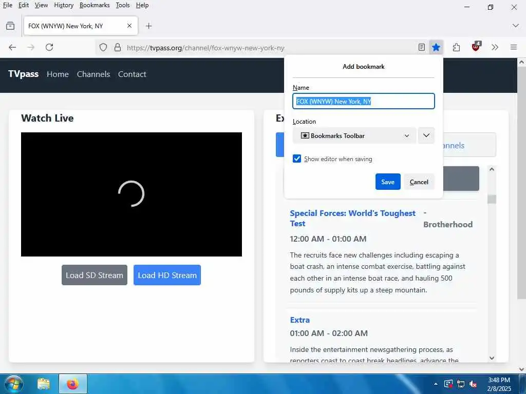The width and height of the screenshot is (526, 394).
Task: Open a new tab with plus button
Action: pyautogui.click(x=148, y=26)
